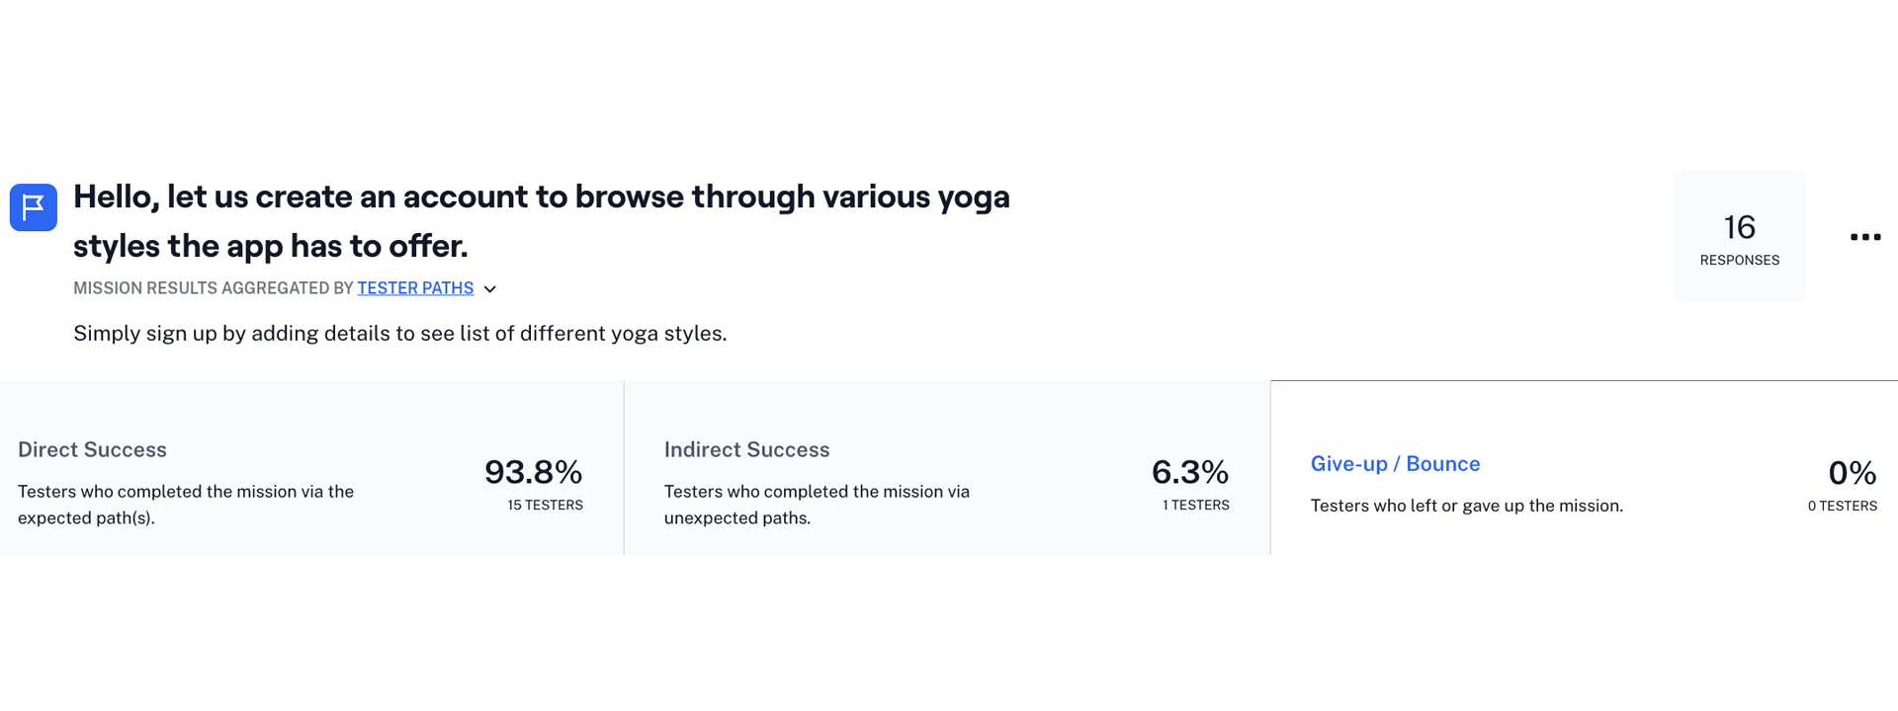Open the Give-up / Bounce link
Image resolution: width=1898 pixels, height=711 pixels.
[x=1395, y=463]
